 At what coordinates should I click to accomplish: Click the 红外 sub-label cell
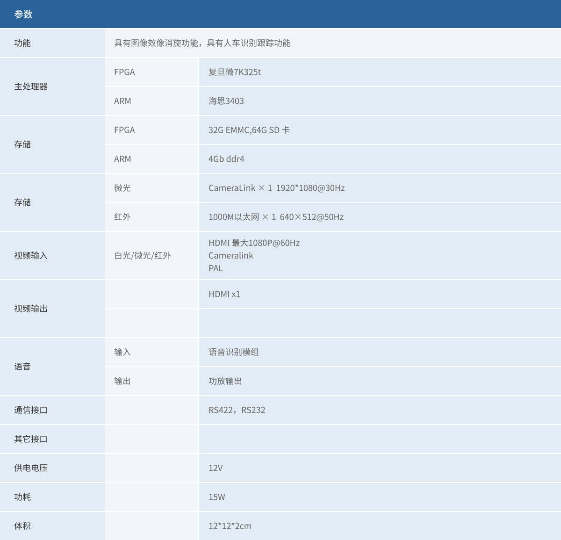coord(122,217)
